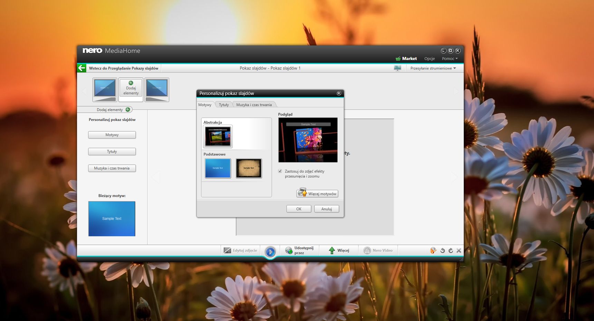This screenshot has width=594, height=321.
Task: Open the Przesyłanie strumieniowe dropdown
Action: tap(433, 68)
